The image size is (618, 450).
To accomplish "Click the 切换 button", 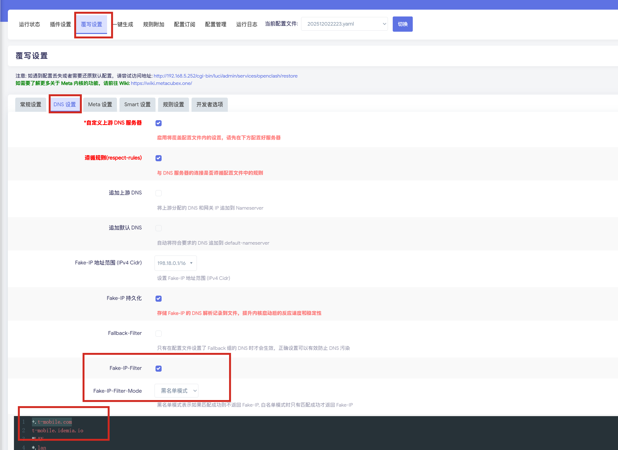I will click(x=402, y=24).
